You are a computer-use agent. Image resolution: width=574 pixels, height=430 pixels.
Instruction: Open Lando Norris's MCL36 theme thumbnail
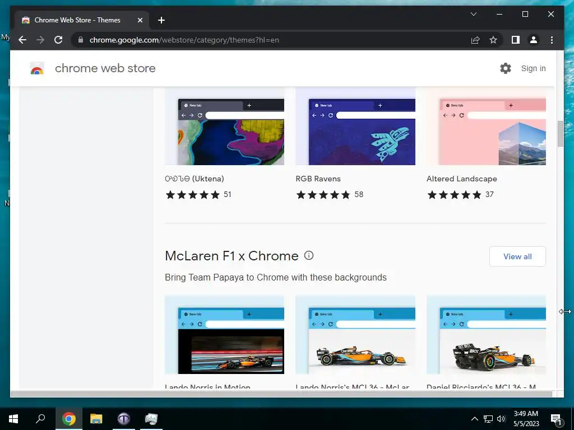tap(355, 335)
